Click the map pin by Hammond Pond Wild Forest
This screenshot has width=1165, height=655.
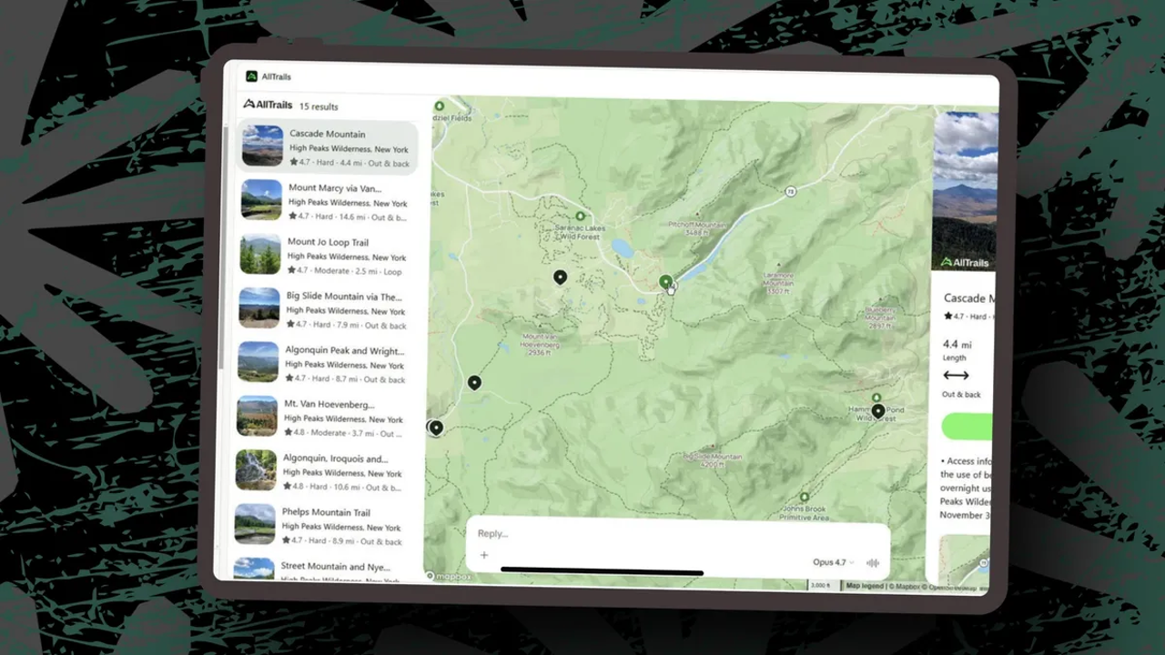[x=877, y=410]
